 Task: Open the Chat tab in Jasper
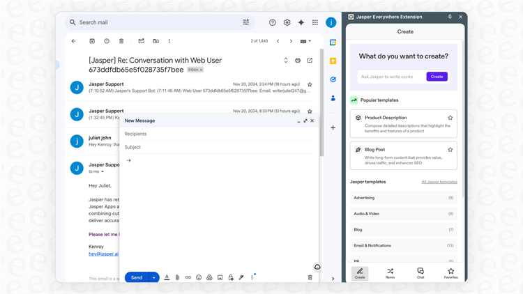pyautogui.click(x=420, y=272)
